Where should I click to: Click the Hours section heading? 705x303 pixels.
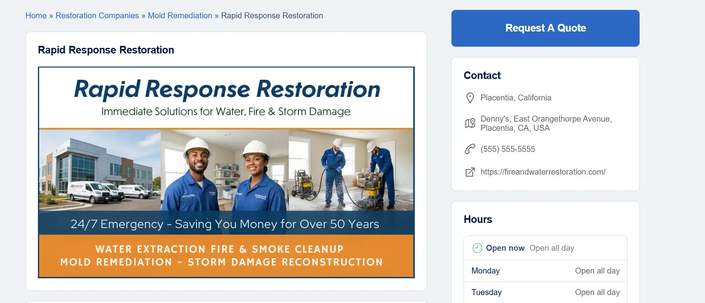478,219
